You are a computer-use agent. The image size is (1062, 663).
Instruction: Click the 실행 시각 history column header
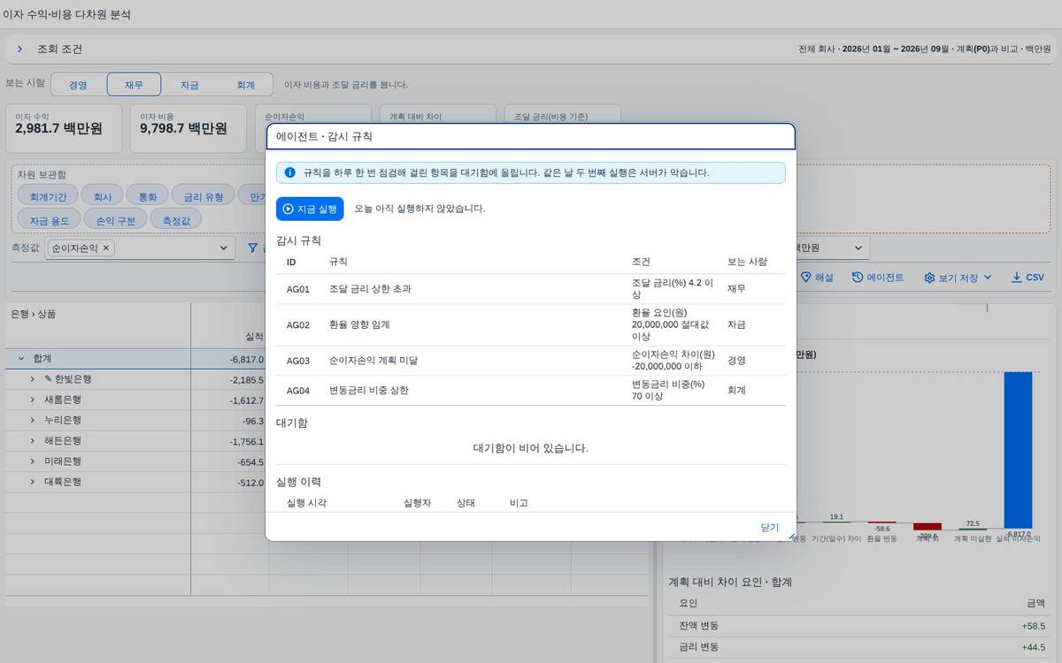click(306, 503)
